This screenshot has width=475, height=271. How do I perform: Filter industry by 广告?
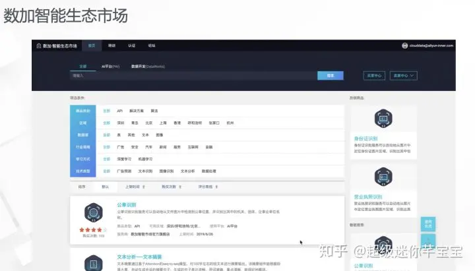(121, 147)
